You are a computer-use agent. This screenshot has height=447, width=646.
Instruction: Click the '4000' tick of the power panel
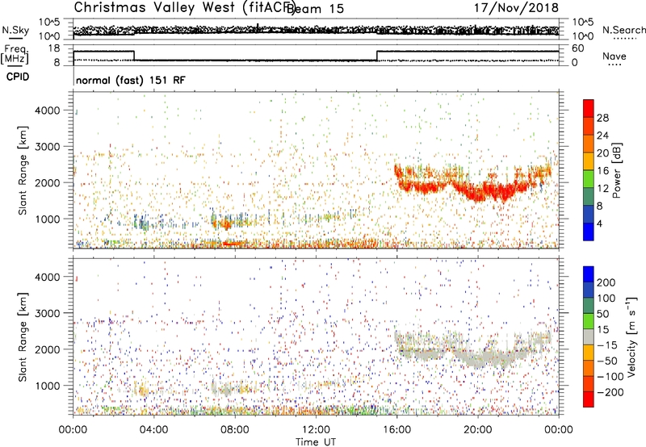pyautogui.click(x=48, y=111)
